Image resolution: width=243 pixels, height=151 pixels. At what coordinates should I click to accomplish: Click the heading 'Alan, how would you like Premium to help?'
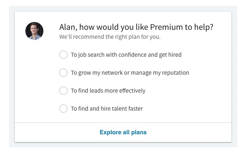pos(136,27)
